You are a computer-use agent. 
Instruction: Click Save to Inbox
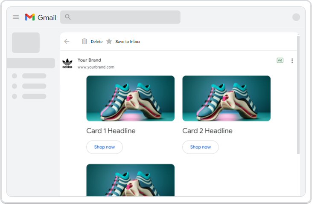click(128, 41)
